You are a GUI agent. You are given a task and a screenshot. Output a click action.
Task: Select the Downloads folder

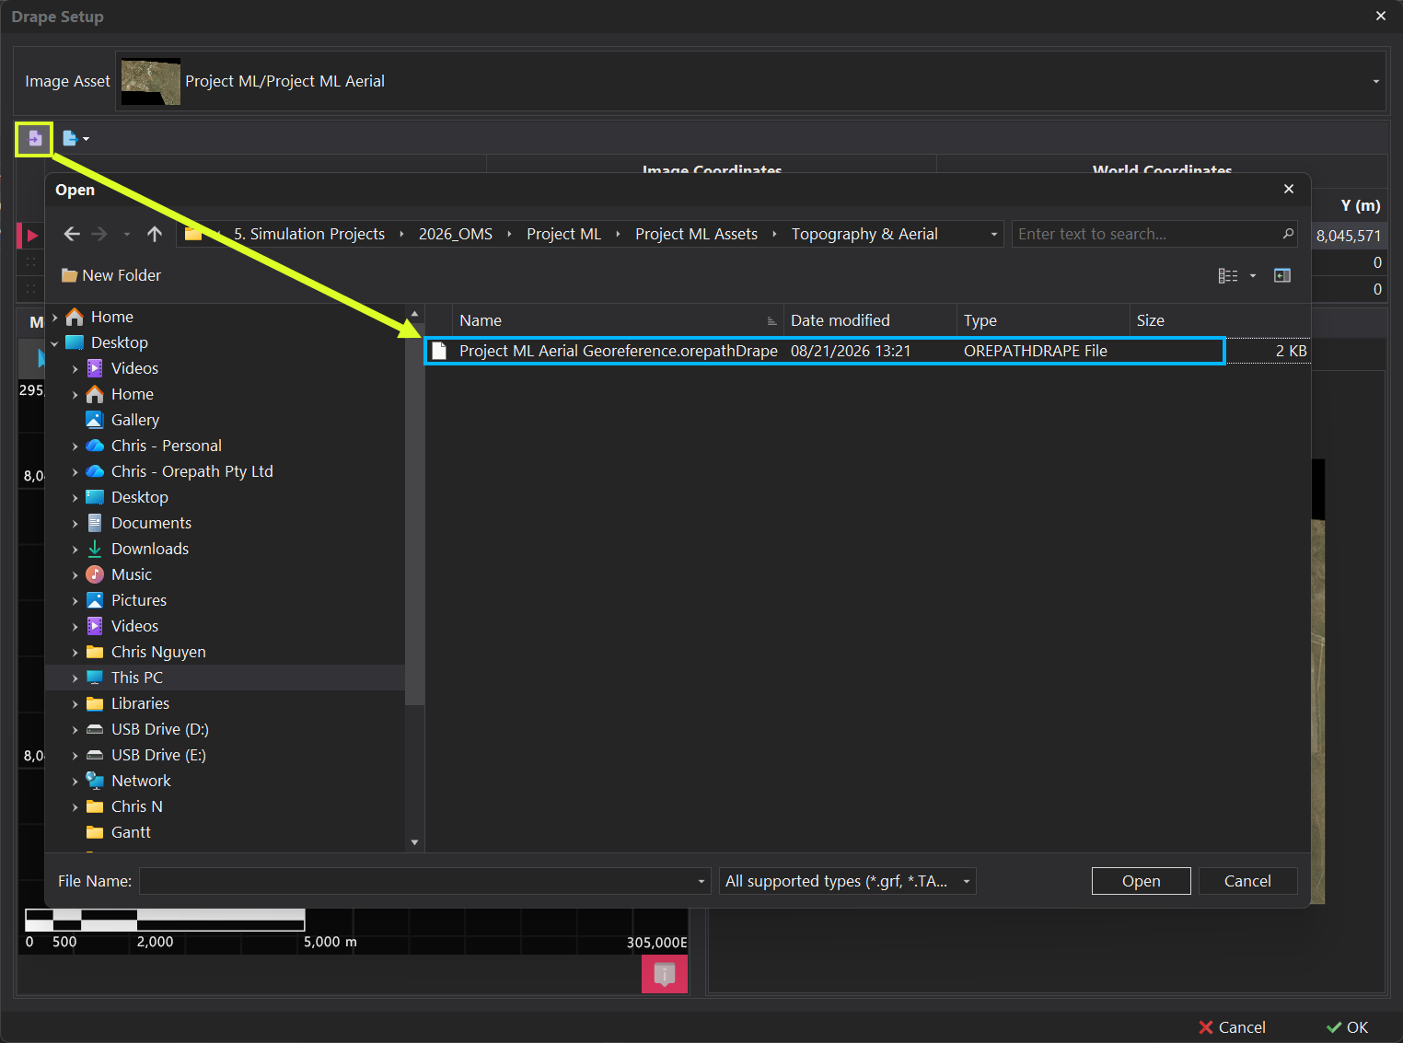point(150,549)
